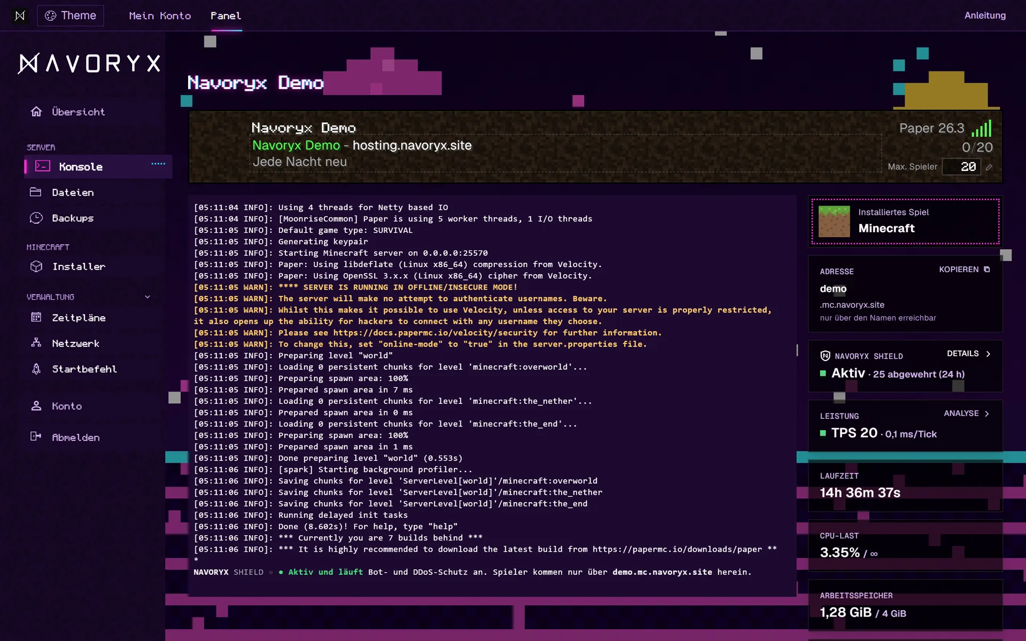
Task: Click the 'Navoryx Demo' page heading
Action: [x=255, y=83]
